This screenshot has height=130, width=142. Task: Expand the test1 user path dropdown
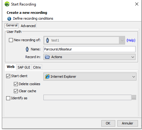pyautogui.click(x=84, y=40)
